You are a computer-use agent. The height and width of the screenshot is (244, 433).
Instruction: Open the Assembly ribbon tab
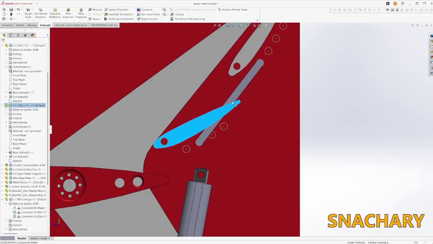(7, 25)
